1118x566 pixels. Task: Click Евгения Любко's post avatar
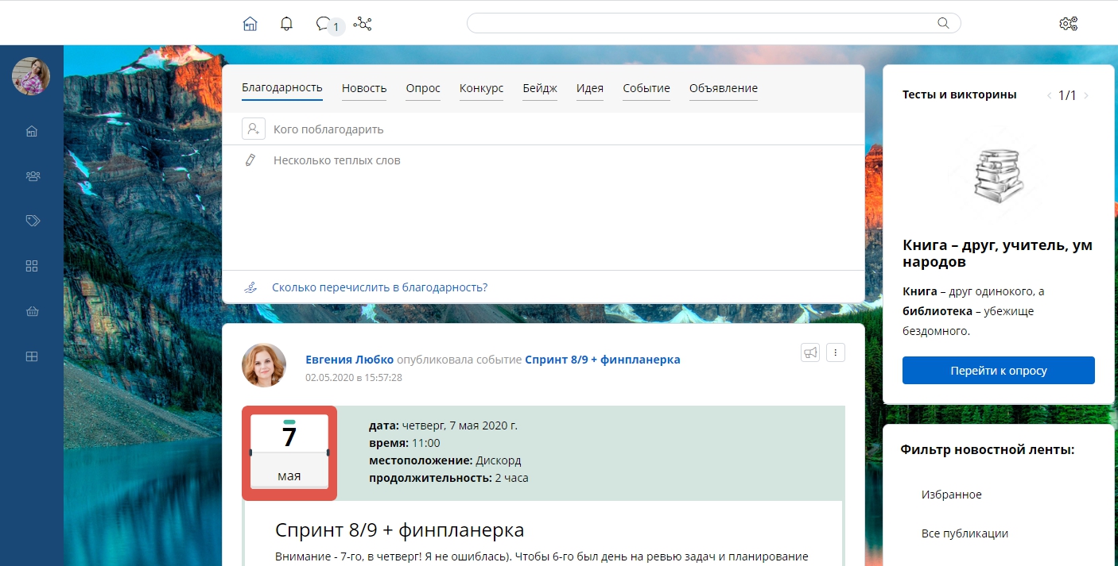(x=264, y=365)
